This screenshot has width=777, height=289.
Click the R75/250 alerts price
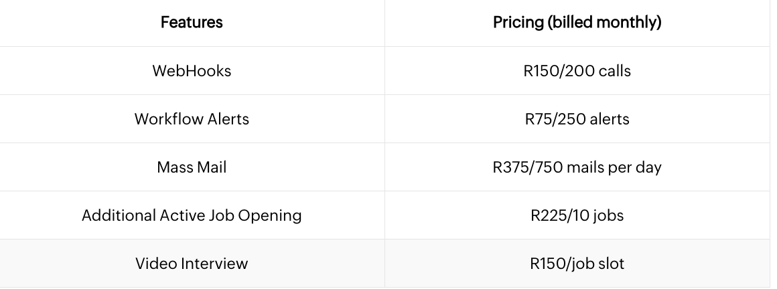577,119
